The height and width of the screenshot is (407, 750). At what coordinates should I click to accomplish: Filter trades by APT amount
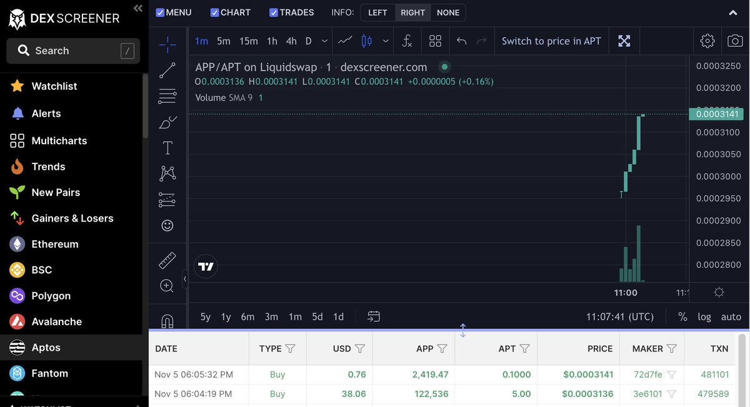524,348
